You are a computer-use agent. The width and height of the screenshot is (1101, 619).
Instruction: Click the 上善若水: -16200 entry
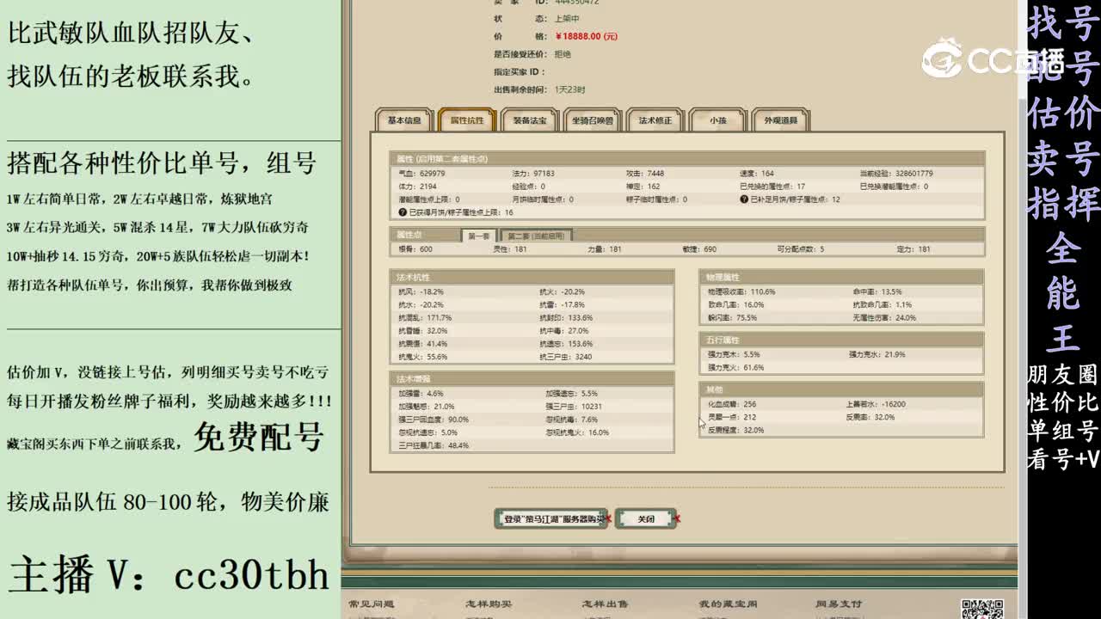[x=876, y=404]
